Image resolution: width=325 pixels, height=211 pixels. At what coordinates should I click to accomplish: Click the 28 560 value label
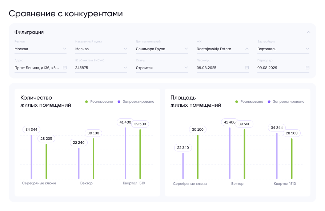[292, 133]
